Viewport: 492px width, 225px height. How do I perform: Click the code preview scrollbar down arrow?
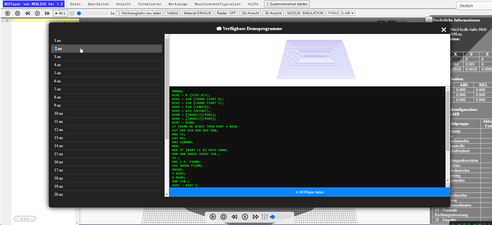click(448, 181)
